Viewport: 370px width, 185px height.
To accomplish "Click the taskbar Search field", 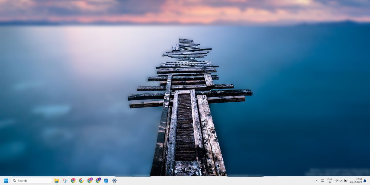I will click(x=31, y=181).
